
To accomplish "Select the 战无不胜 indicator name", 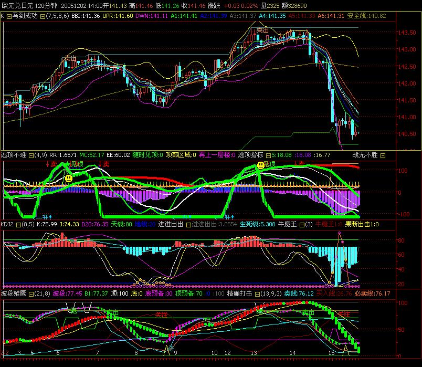I will coord(365,155).
